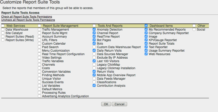
Task: Check the Tools And Reports header checkbox
Action: [x=94, y=26]
